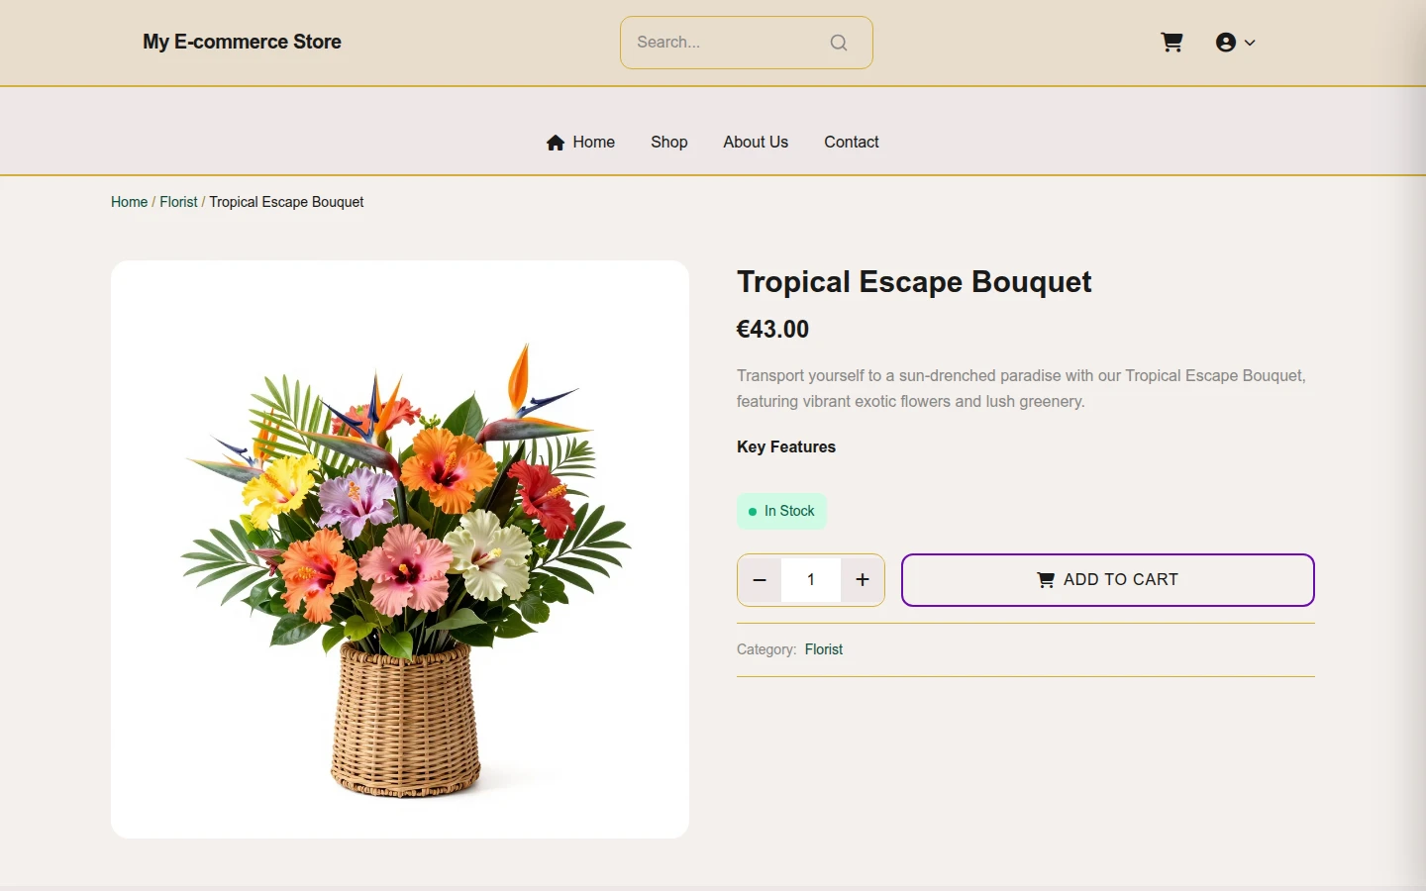Screen dimensions: 1426x891
Task: Click the Florist breadcrumb link
Action: pos(178,202)
